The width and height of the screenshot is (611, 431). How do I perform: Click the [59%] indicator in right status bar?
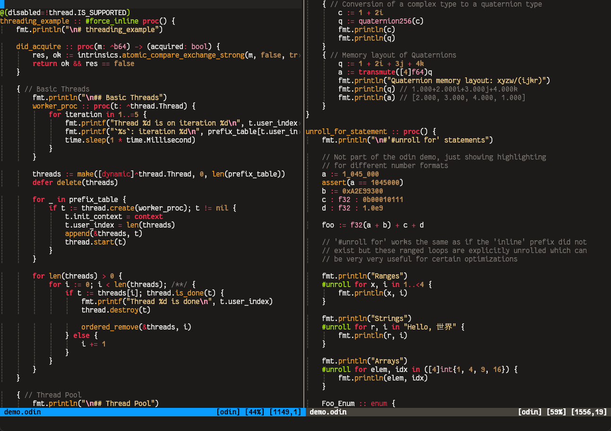click(x=556, y=412)
